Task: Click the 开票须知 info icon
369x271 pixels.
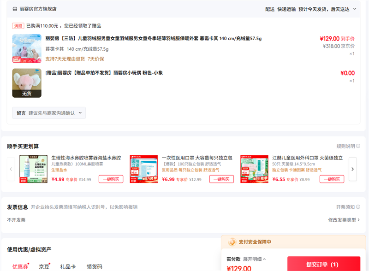Action: 359,207
